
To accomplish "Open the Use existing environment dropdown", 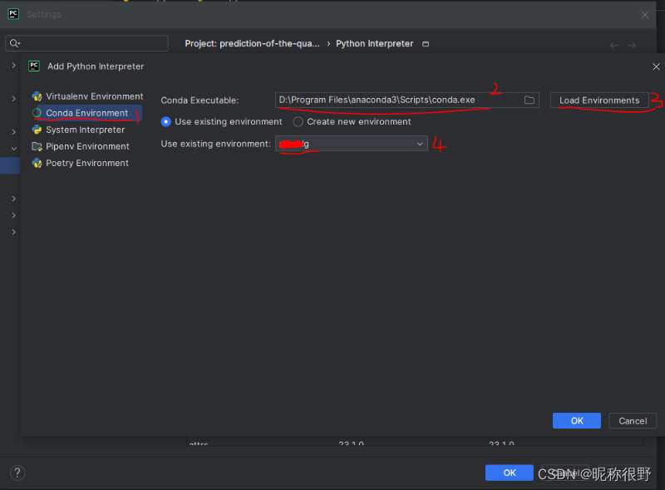I will (420, 143).
